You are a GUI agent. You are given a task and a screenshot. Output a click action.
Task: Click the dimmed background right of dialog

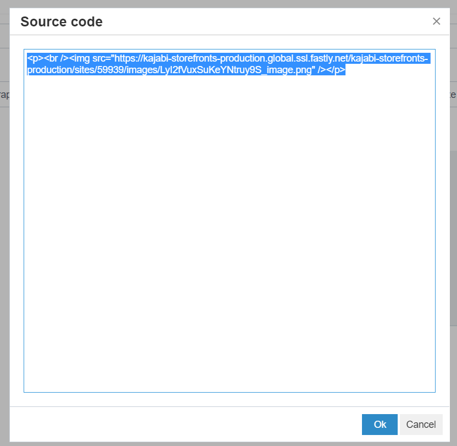coord(453,247)
